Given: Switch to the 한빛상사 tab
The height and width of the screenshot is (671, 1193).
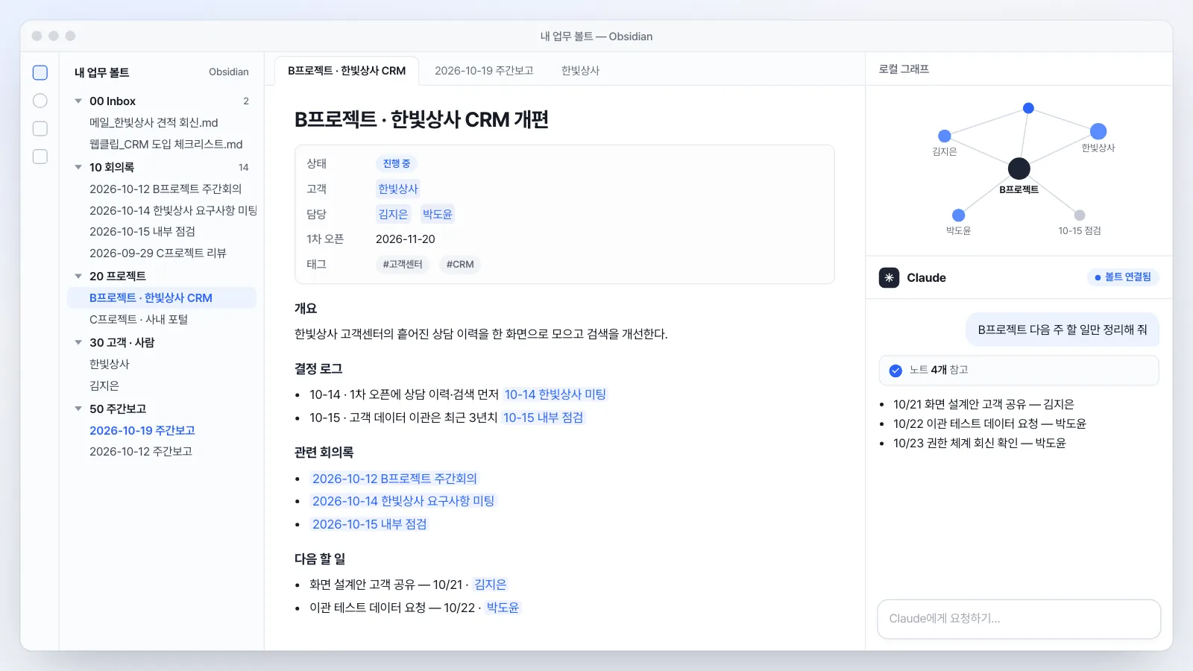Looking at the screenshot, I should pos(580,71).
